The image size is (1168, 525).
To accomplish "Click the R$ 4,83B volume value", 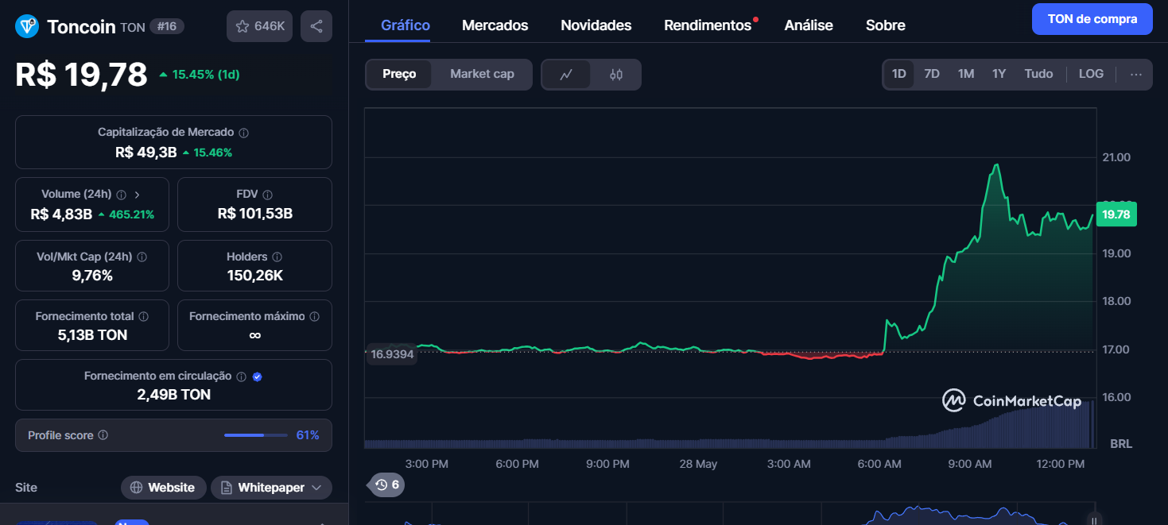I will [x=61, y=214].
